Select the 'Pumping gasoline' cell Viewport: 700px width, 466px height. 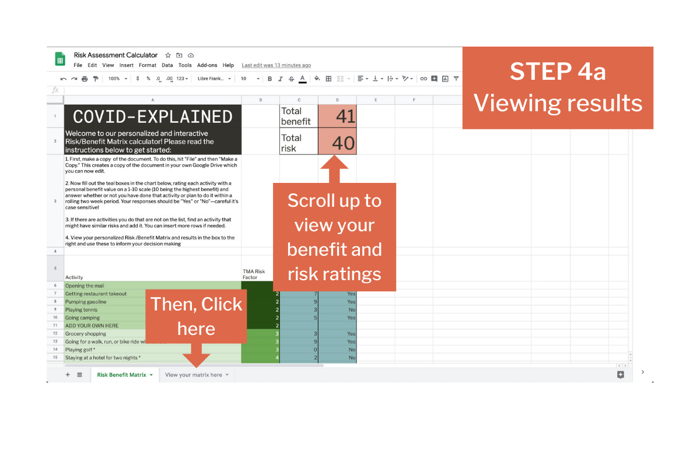click(x=152, y=302)
